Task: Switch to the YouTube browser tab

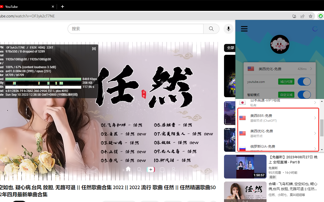Action: [x=25, y=6]
